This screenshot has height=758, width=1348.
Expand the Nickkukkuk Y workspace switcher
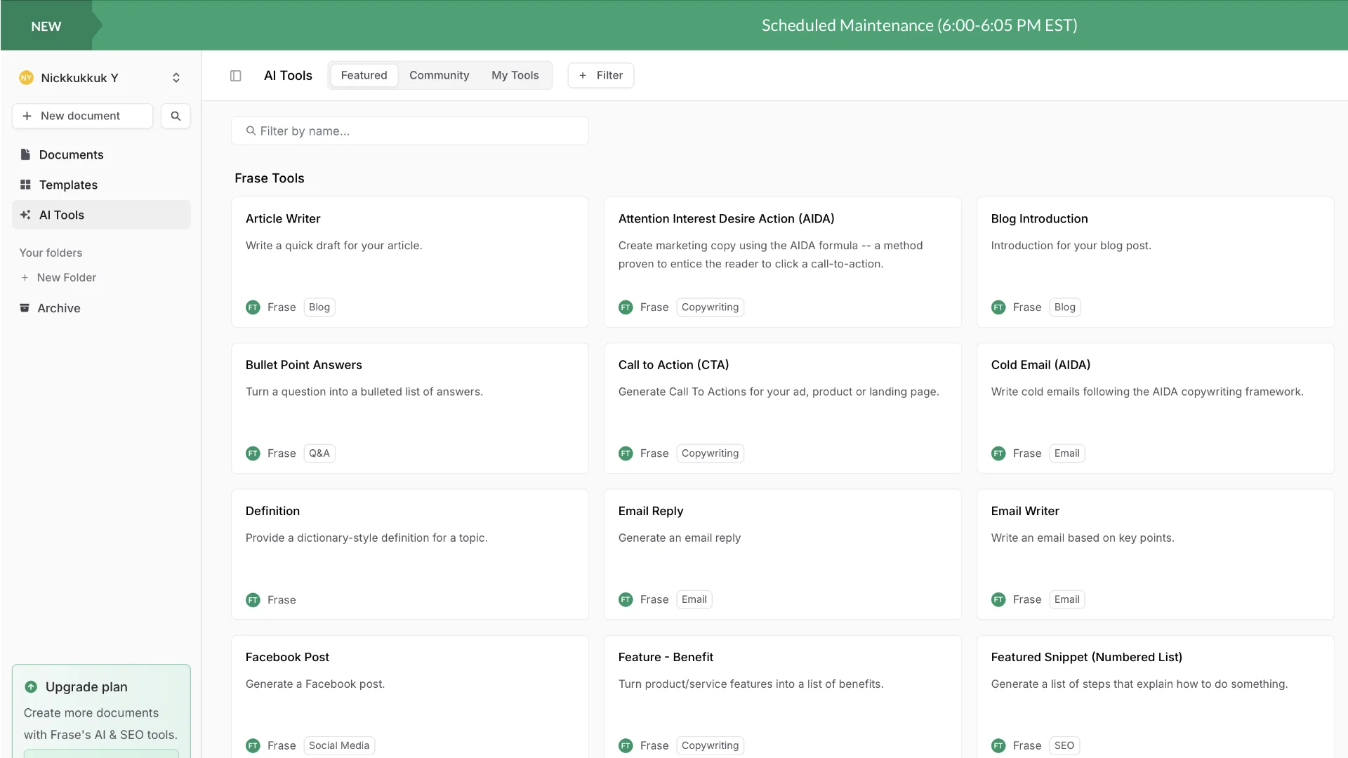[176, 78]
